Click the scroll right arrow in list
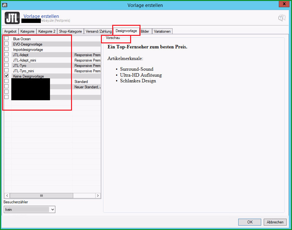The image size is (292, 230). pos(98,195)
